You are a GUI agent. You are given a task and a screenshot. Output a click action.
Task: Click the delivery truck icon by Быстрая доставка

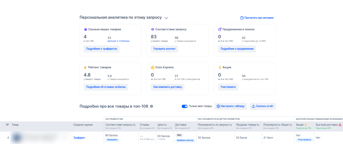pyautogui.click(x=340, y=125)
